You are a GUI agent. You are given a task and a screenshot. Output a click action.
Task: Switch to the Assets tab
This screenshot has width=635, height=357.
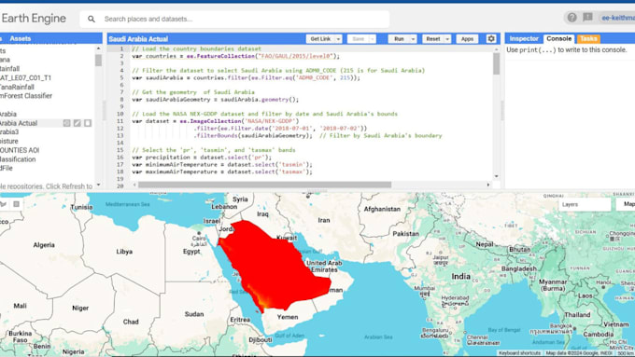pyautogui.click(x=21, y=39)
